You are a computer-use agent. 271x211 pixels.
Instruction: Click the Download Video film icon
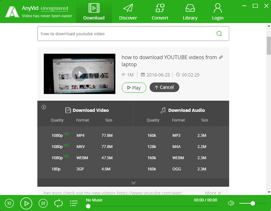(x=68, y=110)
